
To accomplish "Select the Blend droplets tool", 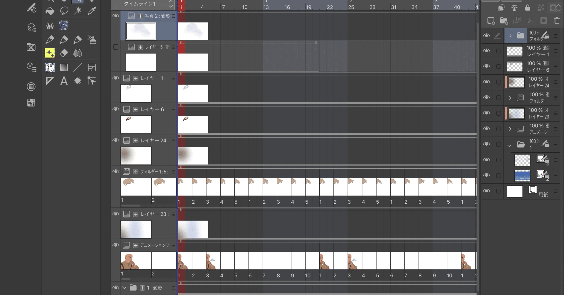I will (x=78, y=53).
